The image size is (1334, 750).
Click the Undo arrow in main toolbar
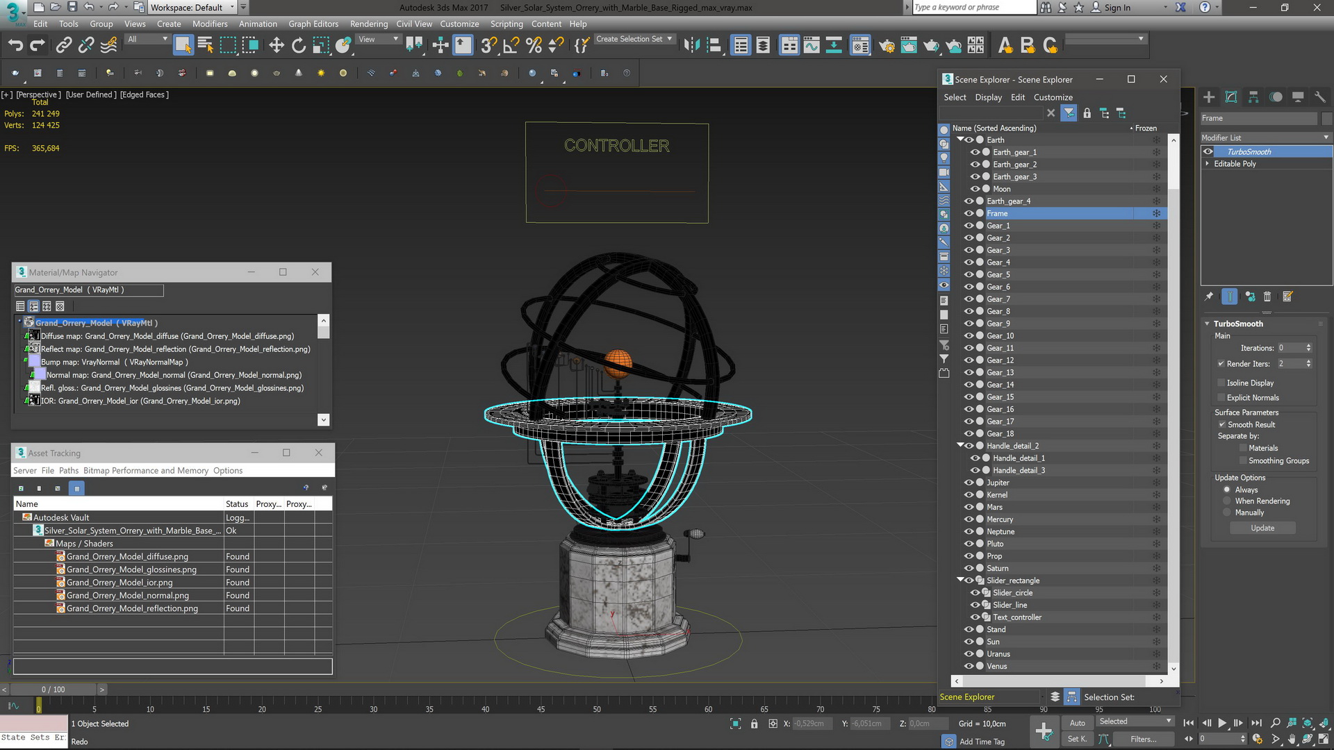pyautogui.click(x=15, y=46)
